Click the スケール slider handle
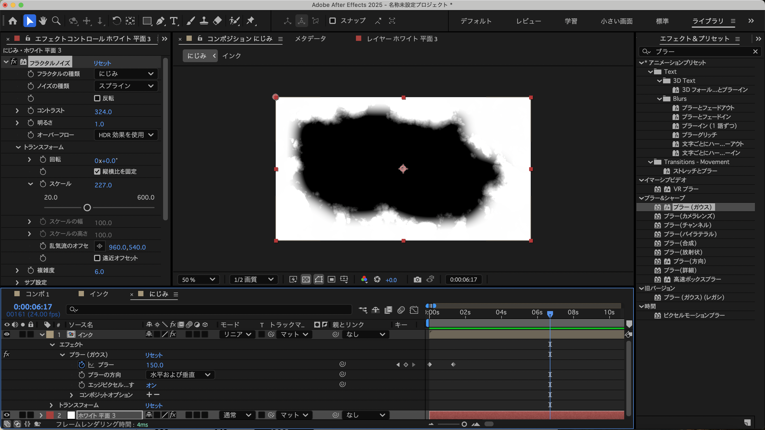 click(87, 208)
